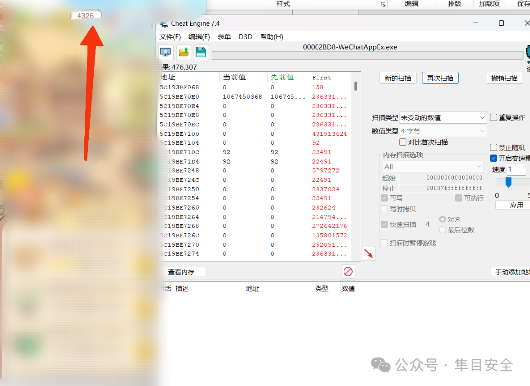The image size is (530, 386).
Task: Click the red clear list circle icon
Action: click(348, 271)
